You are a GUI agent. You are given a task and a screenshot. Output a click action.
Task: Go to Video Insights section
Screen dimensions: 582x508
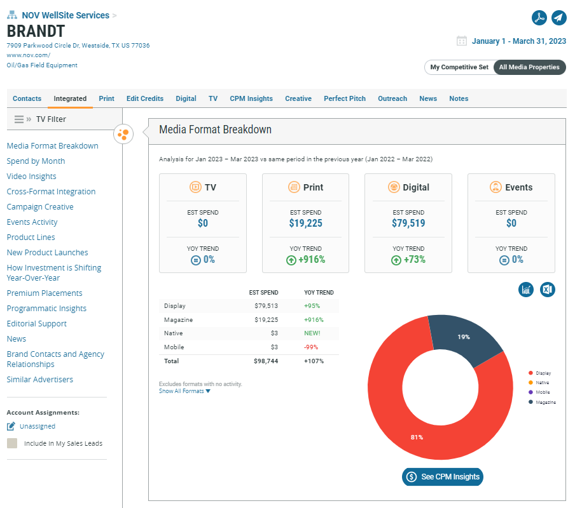(32, 177)
